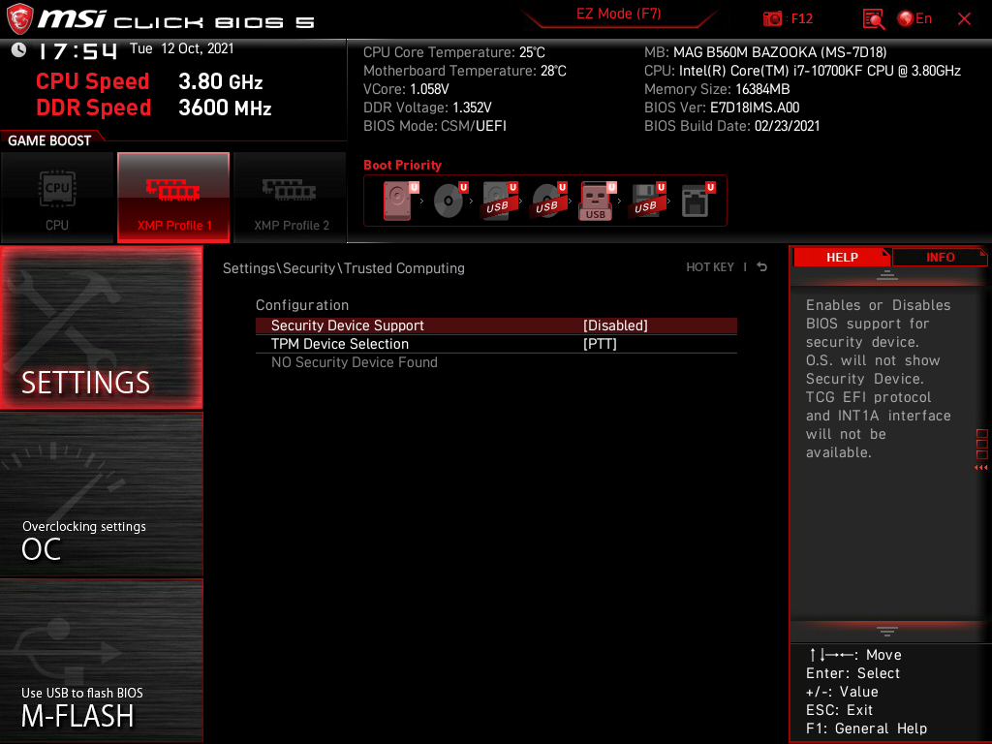Open the OC overclocking settings tile

pos(101,495)
